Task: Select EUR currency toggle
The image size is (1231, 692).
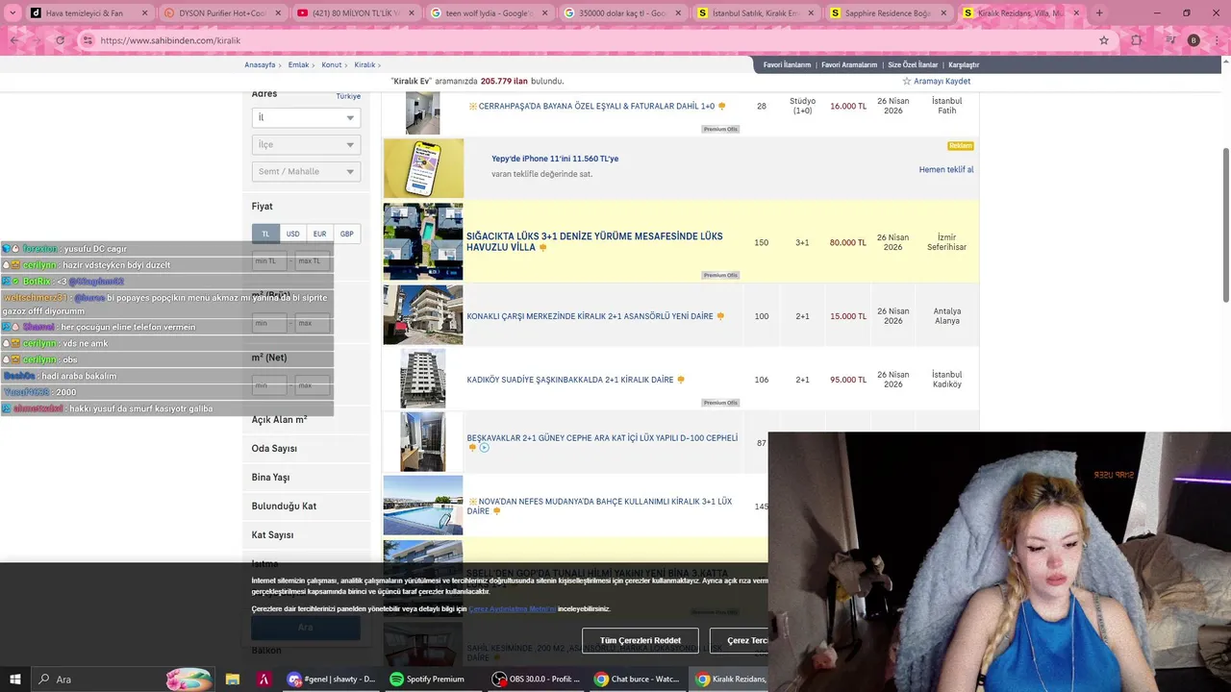Action: point(319,234)
